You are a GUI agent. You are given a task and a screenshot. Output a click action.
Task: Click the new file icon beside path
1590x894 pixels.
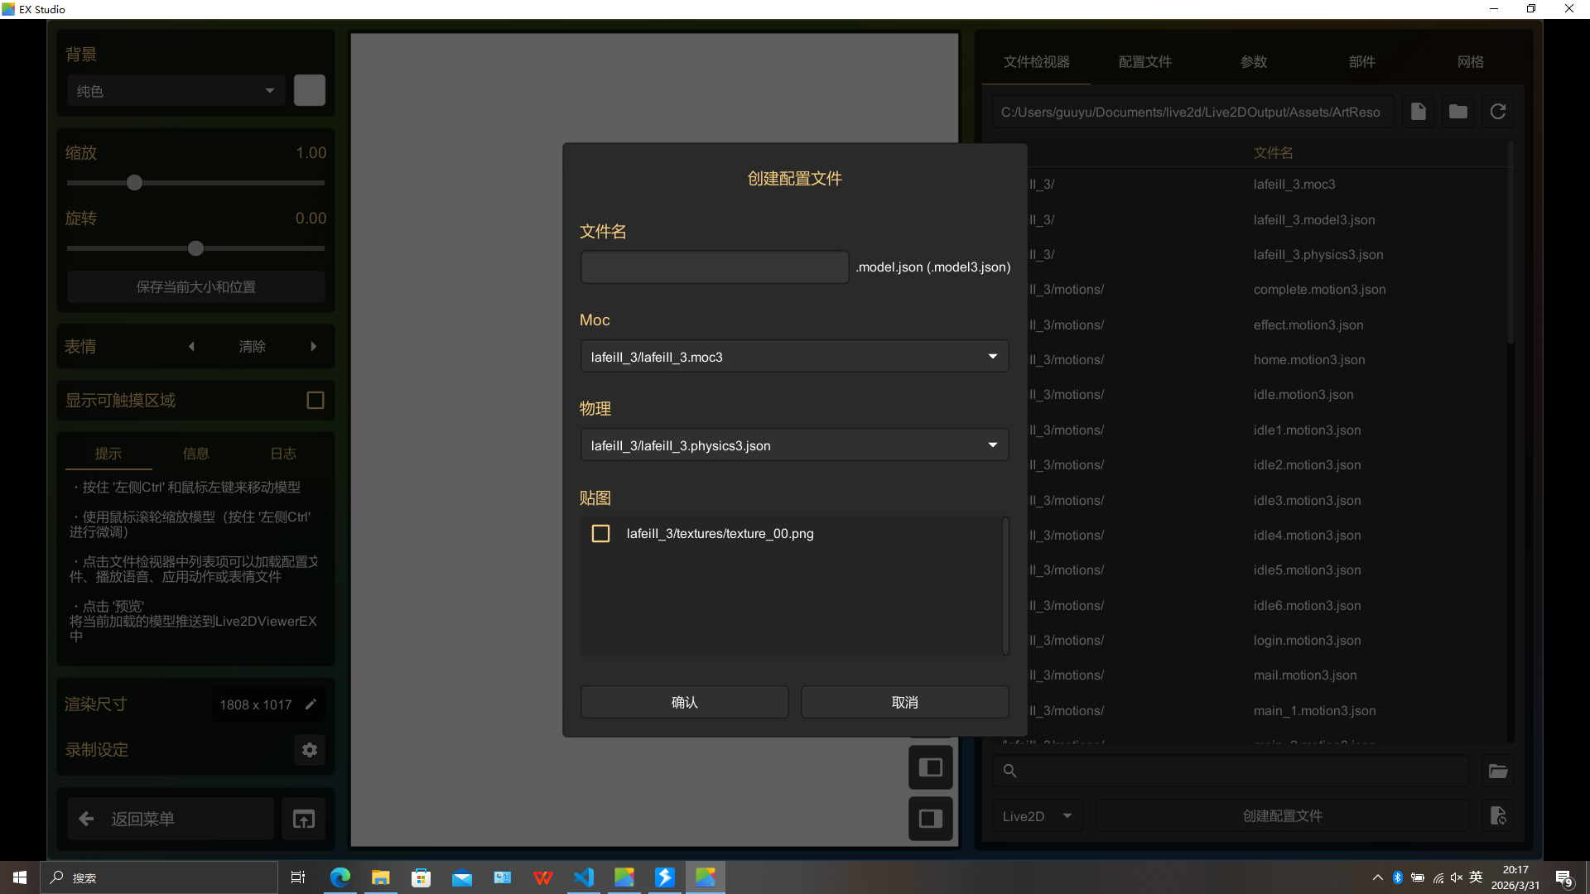pos(1418,112)
